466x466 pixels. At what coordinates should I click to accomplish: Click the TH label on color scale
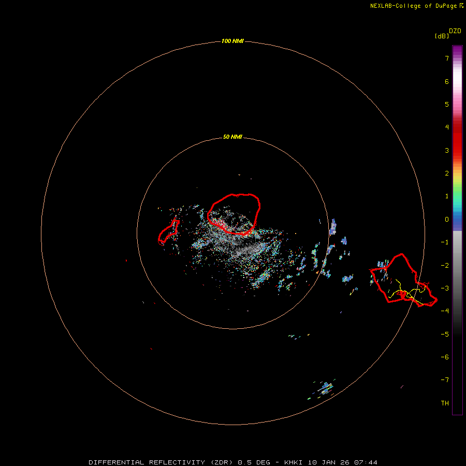(445, 403)
